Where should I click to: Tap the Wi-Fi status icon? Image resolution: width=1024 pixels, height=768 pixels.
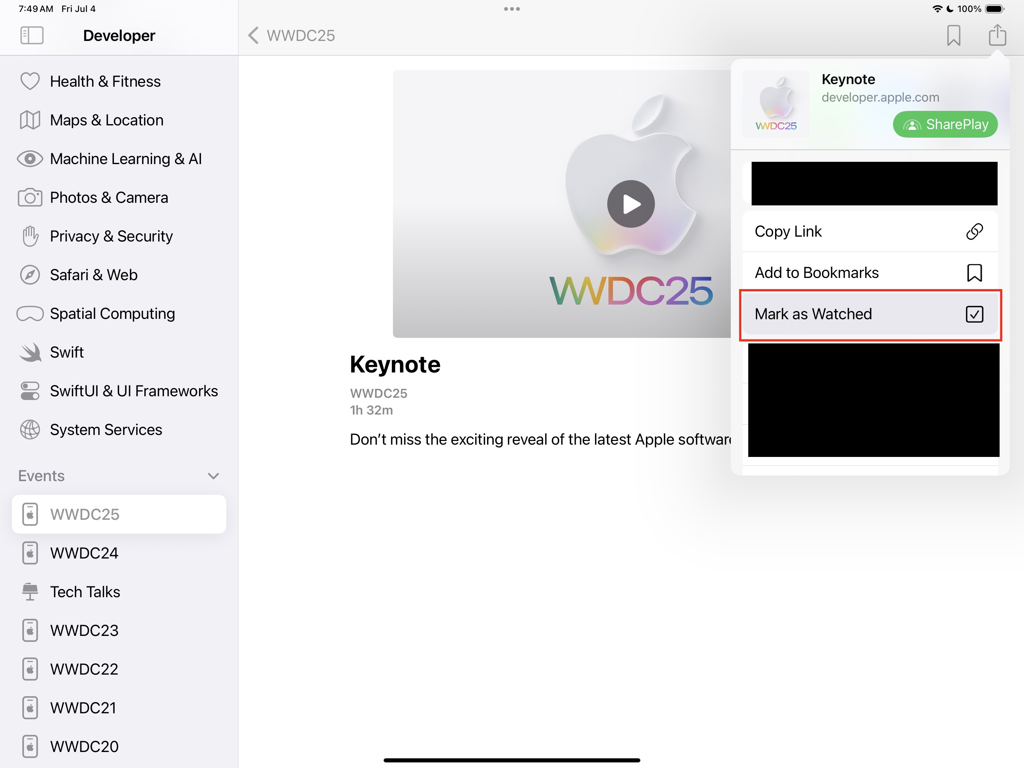[937, 8]
